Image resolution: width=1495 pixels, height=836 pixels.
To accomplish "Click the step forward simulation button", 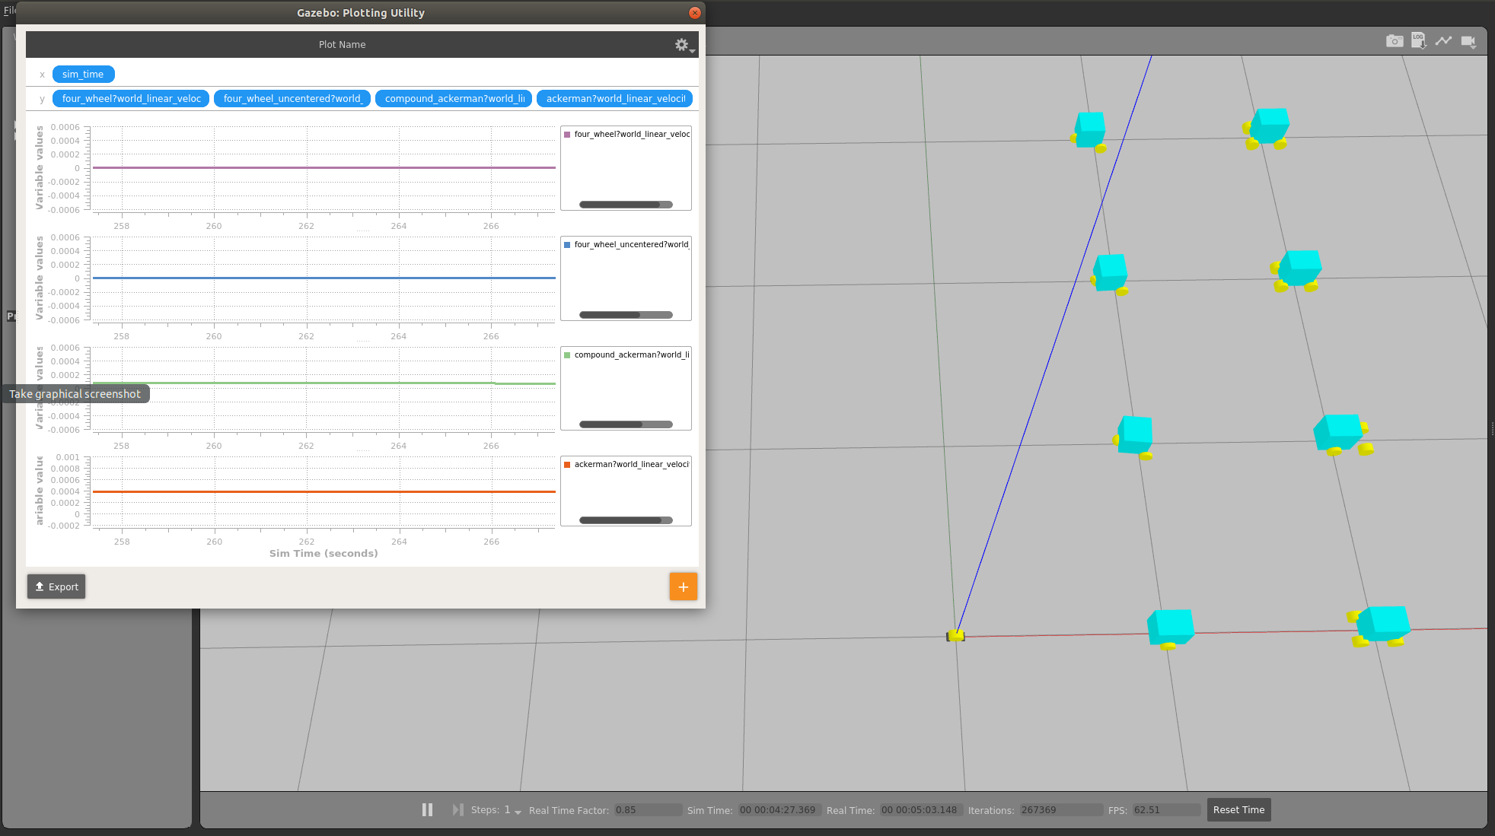I will 458,809.
